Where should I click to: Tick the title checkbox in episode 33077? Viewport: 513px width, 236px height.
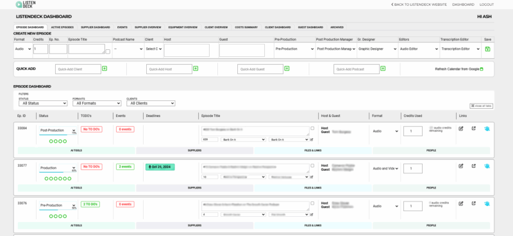click(x=312, y=166)
